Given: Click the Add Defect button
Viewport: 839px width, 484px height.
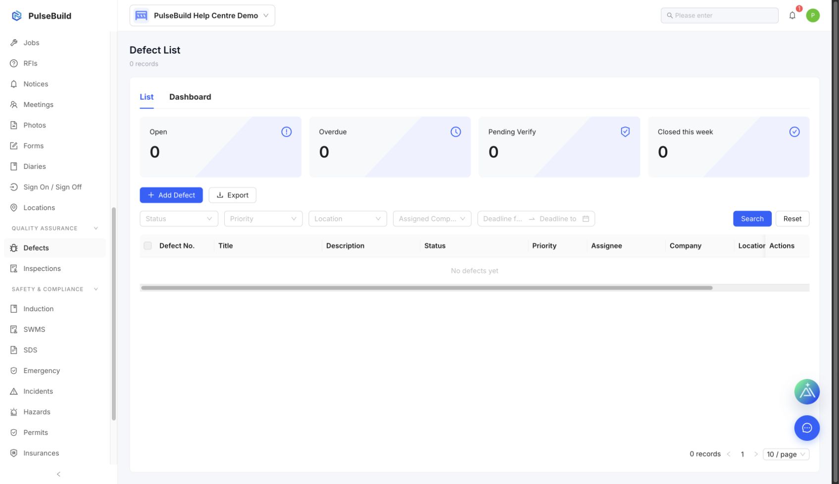Looking at the screenshot, I should [171, 195].
